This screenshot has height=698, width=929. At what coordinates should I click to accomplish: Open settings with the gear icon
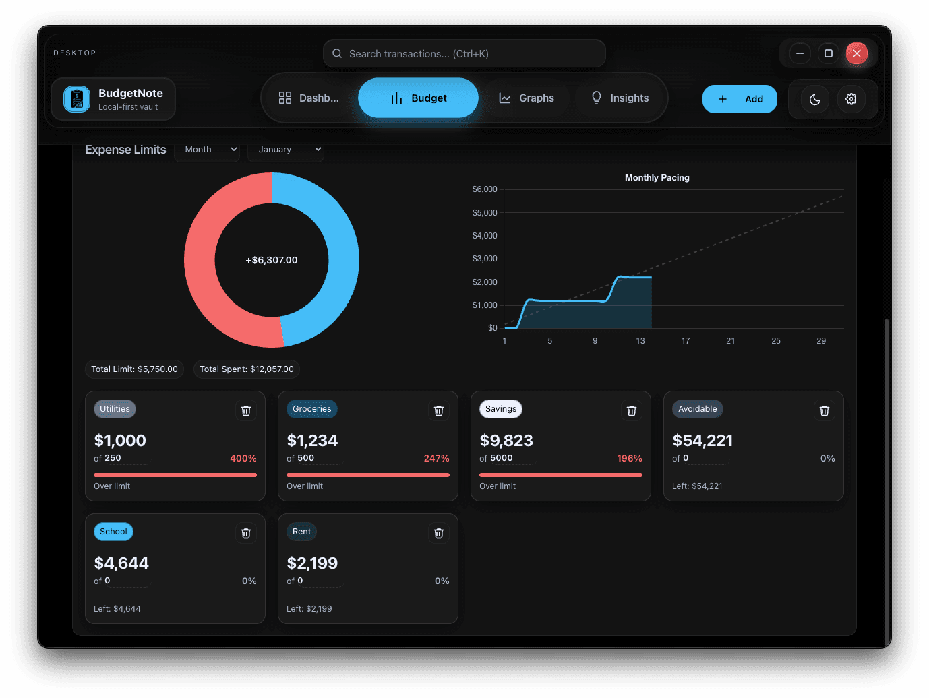[x=851, y=99]
